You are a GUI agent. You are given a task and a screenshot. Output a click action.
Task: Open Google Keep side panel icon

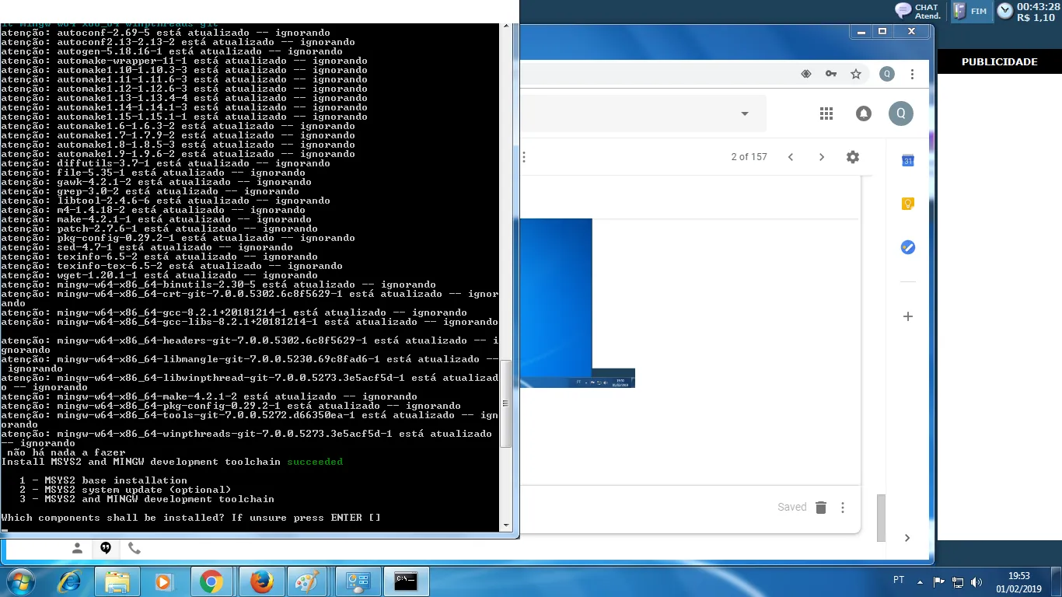(x=907, y=204)
